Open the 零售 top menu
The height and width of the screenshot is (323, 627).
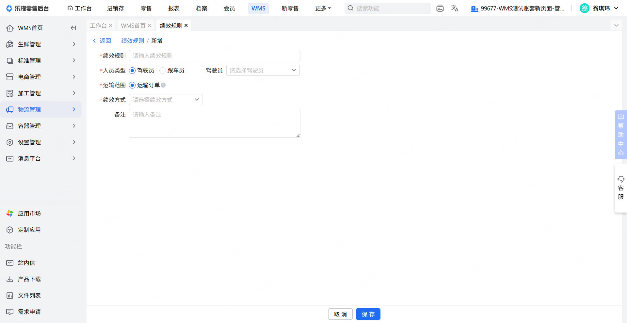click(146, 8)
